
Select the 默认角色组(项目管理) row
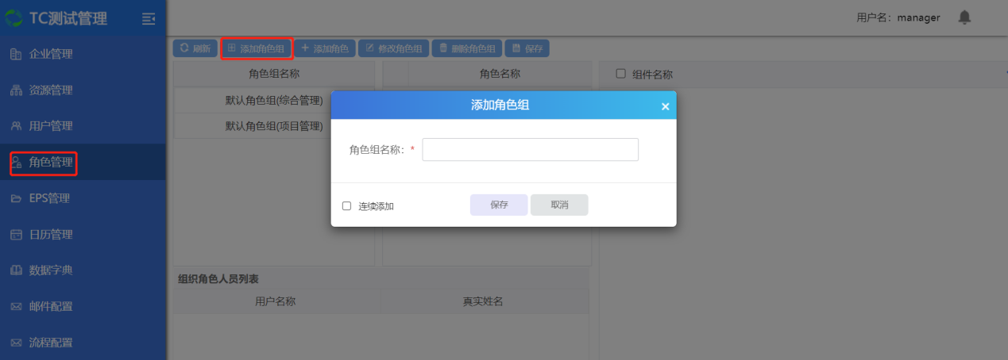click(x=274, y=126)
